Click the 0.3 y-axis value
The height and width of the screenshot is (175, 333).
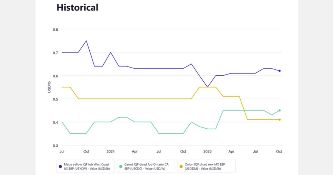pyautogui.click(x=56, y=145)
